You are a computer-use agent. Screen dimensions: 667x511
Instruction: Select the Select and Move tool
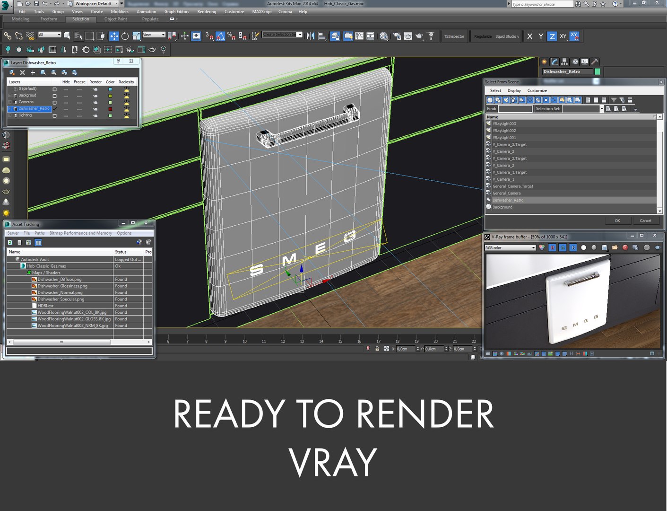[114, 36]
